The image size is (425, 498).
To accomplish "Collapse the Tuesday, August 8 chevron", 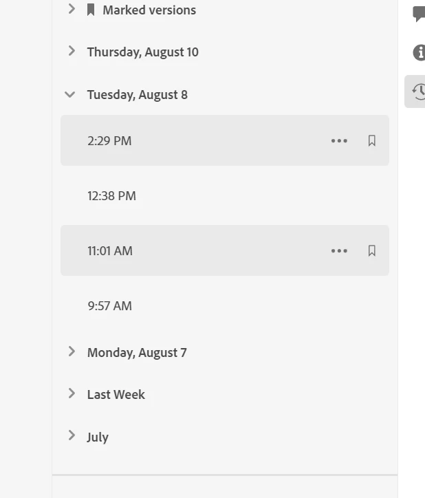I will (x=69, y=95).
